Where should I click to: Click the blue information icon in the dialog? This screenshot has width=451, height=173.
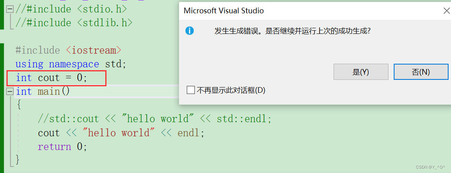(x=189, y=31)
